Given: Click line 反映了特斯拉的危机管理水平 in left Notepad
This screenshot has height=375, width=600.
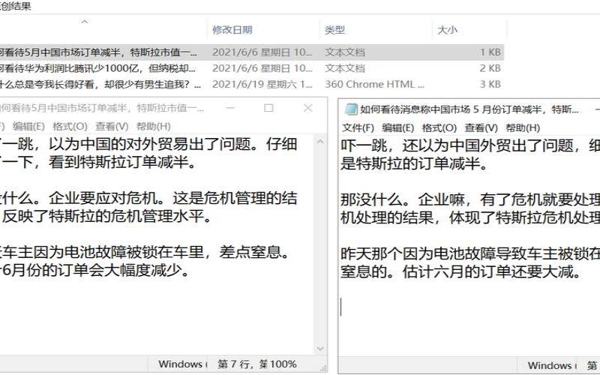Looking at the screenshot, I should pos(106,217).
